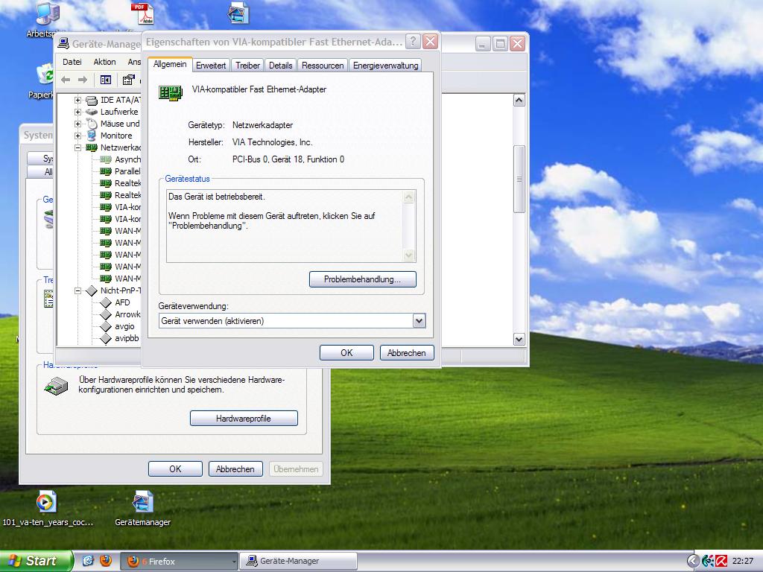
Task: Click the first quick launch icon beside Start
Action: coord(88,561)
